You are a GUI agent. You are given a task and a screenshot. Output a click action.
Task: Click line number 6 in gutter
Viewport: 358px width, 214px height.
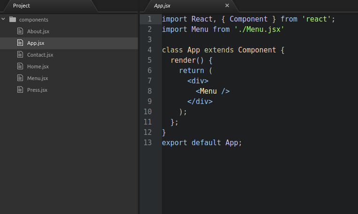150,70
